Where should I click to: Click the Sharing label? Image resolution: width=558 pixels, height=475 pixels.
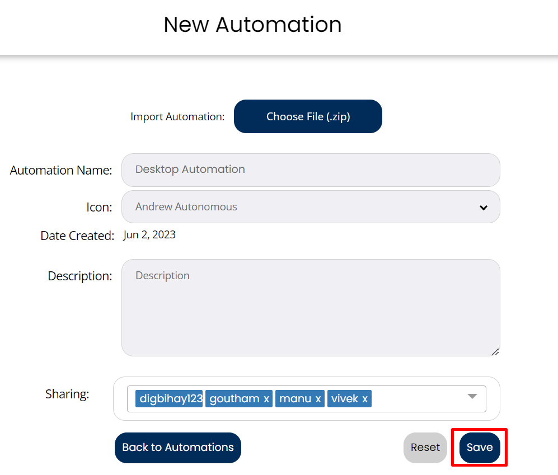click(67, 394)
